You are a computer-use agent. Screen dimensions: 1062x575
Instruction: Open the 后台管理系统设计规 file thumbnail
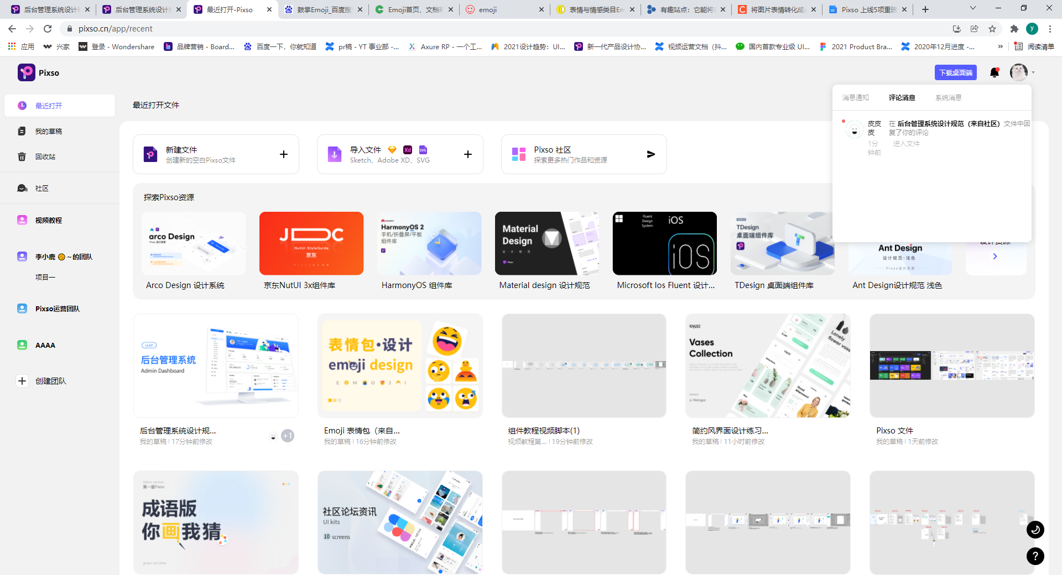click(216, 365)
